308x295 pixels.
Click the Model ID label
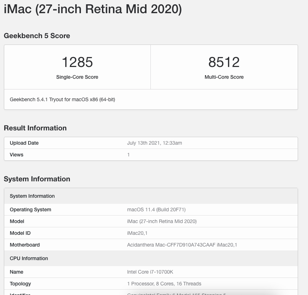[20, 233]
